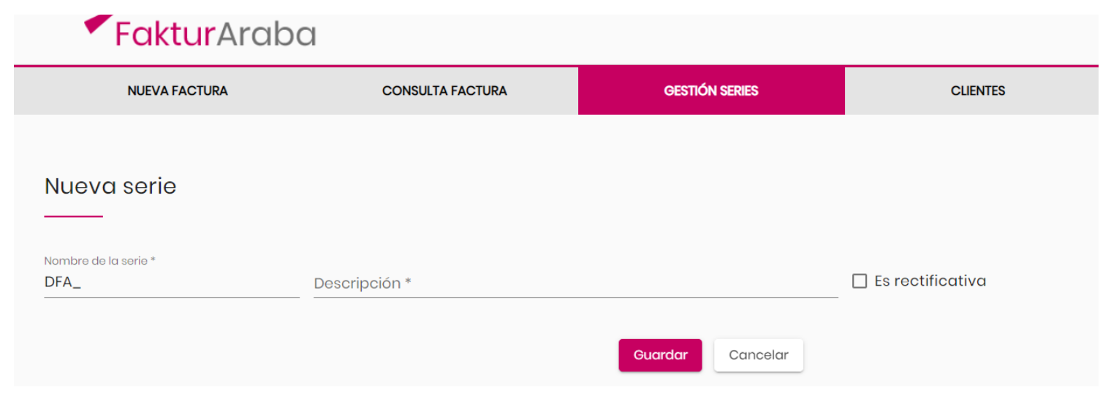The height and width of the screenshot is (396, 1111).
Task: Save the series with Guardar
Action: [660, 355]
